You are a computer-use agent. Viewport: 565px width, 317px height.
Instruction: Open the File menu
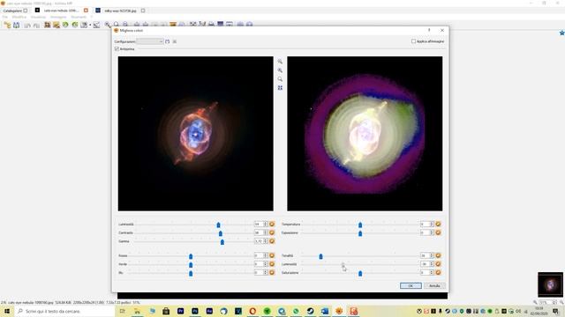(5, 17)
